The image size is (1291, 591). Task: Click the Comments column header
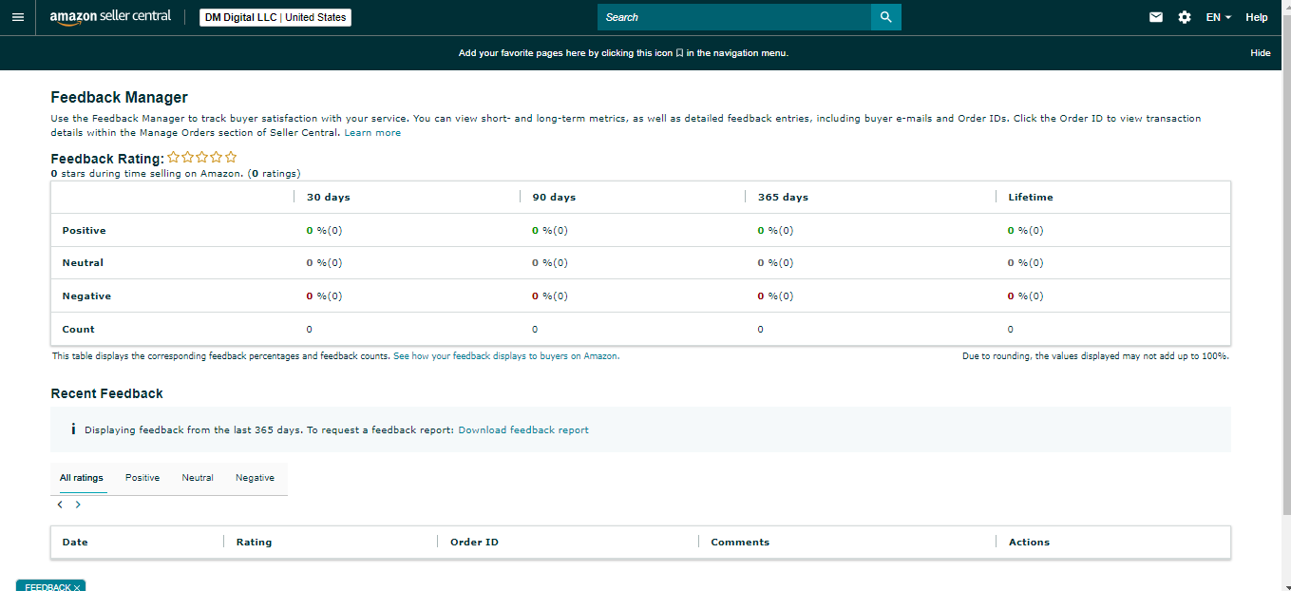point(740,543)
